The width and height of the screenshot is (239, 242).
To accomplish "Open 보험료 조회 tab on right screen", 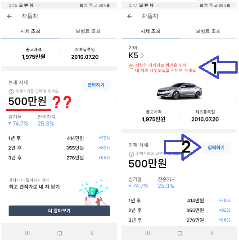I will [208, 31].
